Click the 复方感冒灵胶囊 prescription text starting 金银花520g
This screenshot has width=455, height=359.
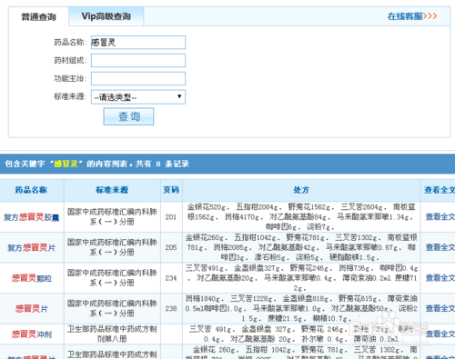click(x=301, y=217)
